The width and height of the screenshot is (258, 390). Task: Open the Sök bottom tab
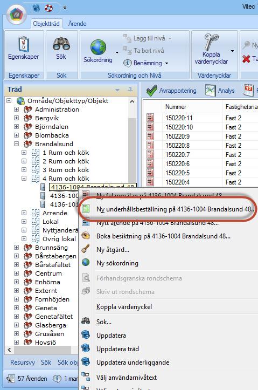tap(46, 362)
